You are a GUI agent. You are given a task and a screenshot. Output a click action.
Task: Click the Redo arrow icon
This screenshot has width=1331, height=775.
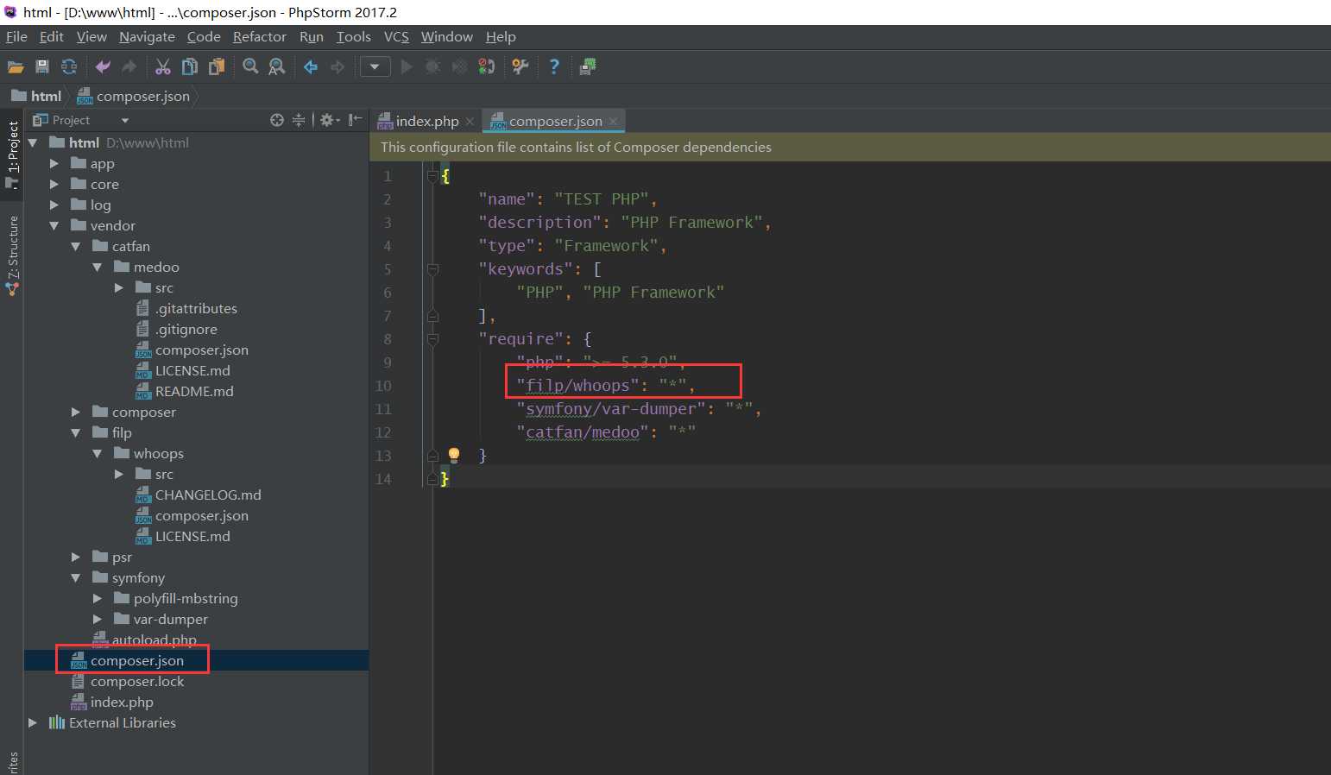click(129, 66)
